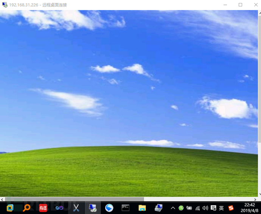Maximize the Remote Desktop Connection window
Image resolution: width=261 pixels, height=214 pixels.
pyautogui.click(x=240, y=5)
